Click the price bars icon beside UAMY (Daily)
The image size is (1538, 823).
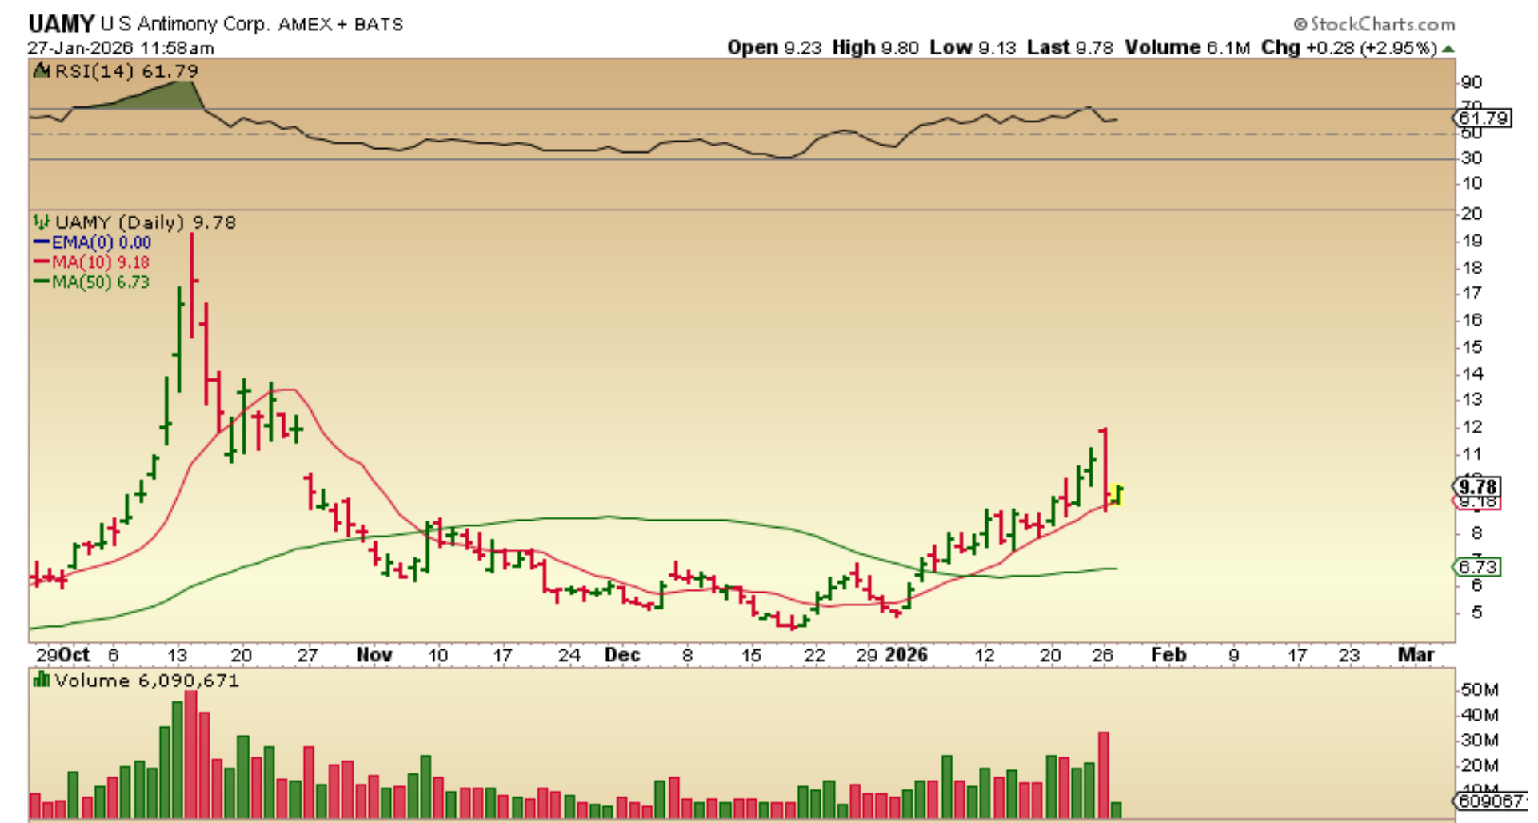41,222
